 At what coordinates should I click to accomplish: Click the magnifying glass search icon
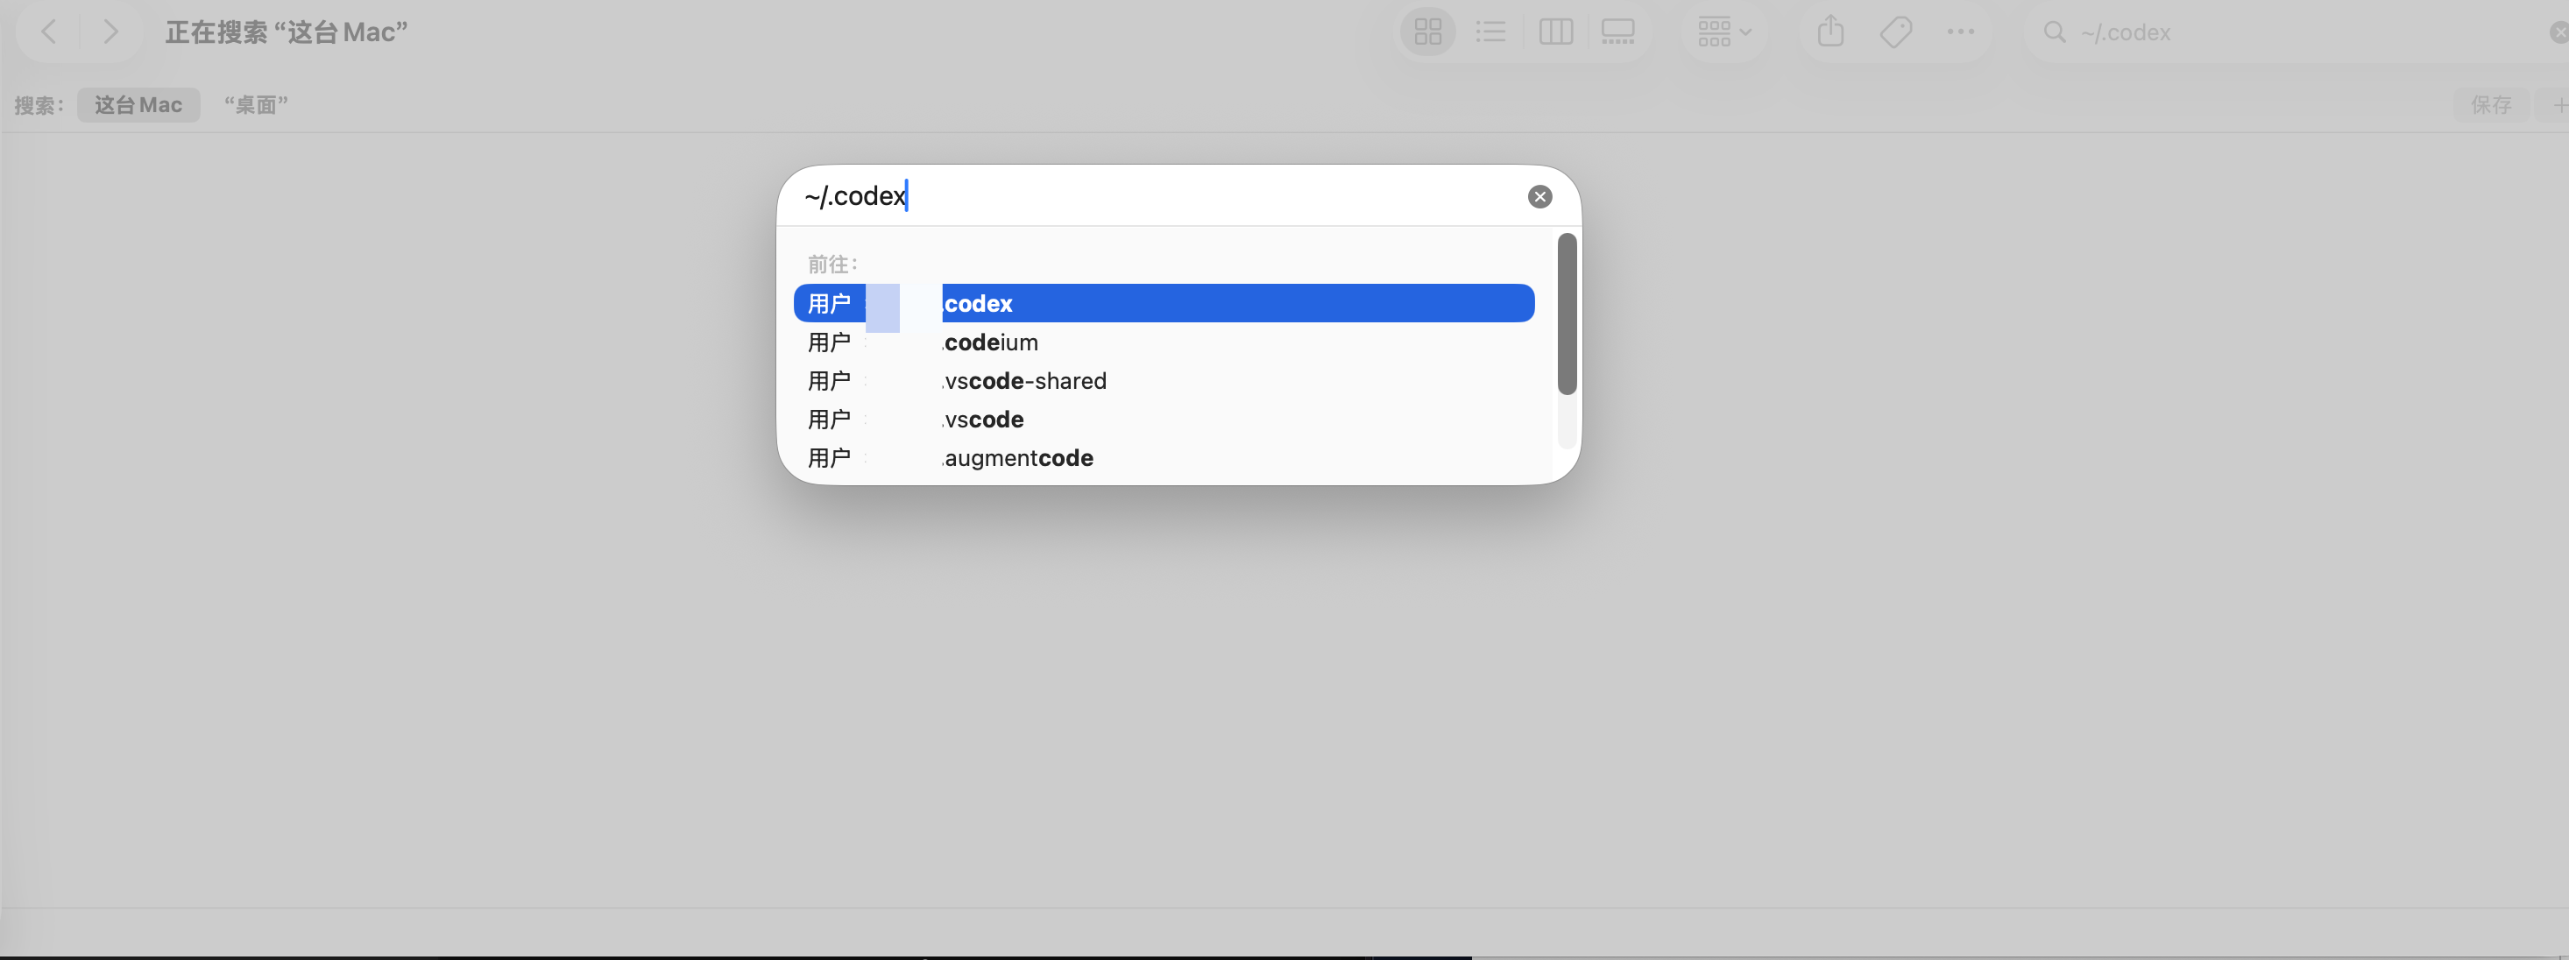pyautogui.click(x=2054, y=32)
